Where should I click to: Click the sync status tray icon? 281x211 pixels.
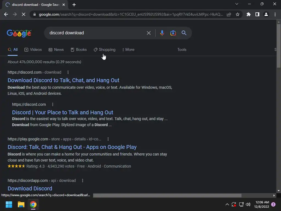(x=234, y=204)
